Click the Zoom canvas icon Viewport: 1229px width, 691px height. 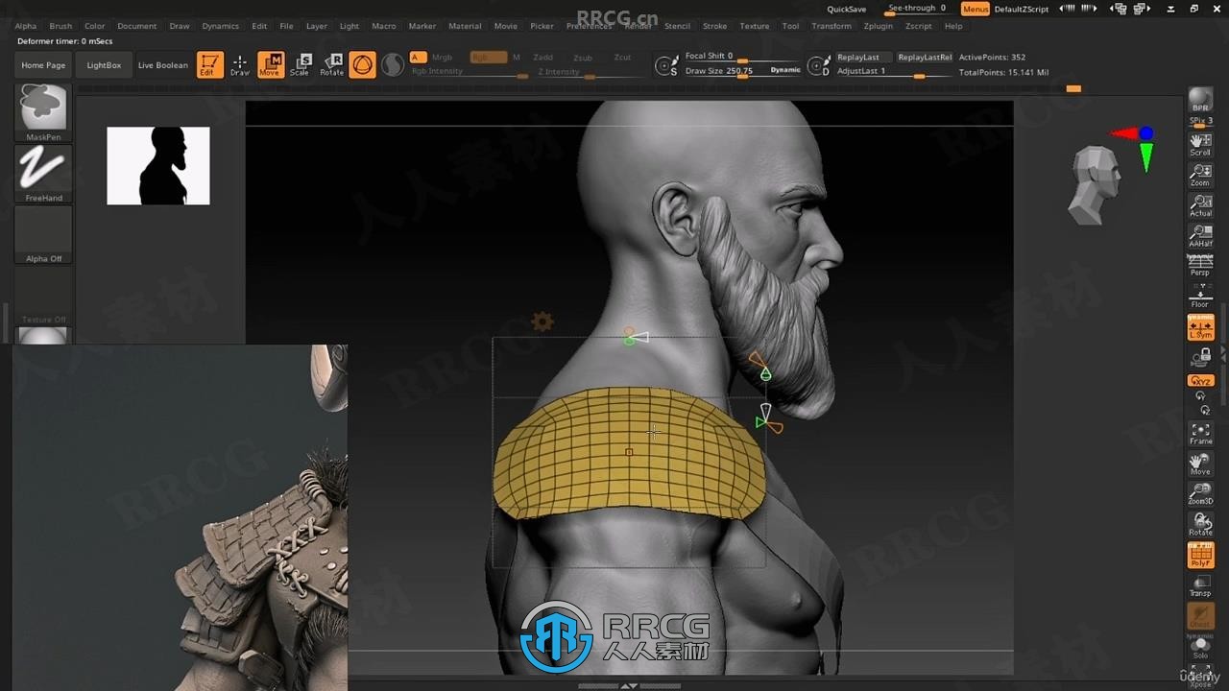click(x=1200, y=175)
